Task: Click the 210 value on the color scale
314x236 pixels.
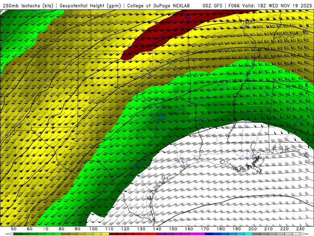Action: click(268, 229)
